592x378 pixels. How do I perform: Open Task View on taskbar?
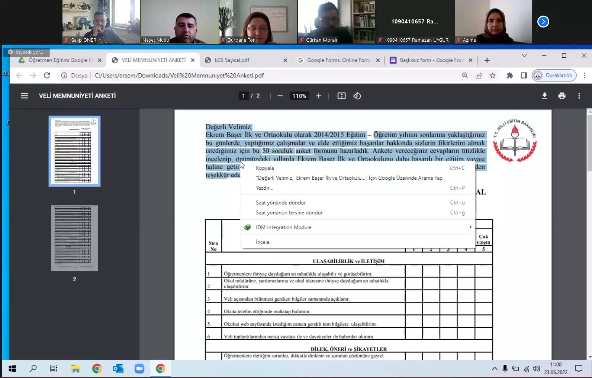point(54,369)
